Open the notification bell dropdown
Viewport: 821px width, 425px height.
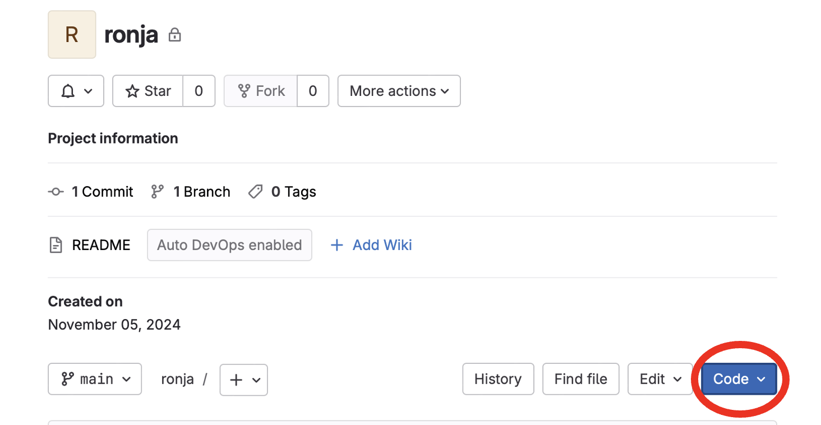tap(76, 91)
